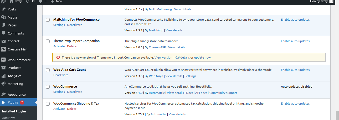View details for Mailchimp for WooCommerce
The width and height of the screenshot is (339, 120).
(174, 30)
